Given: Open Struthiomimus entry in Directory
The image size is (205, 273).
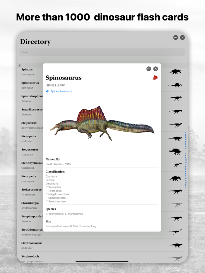Looking at the screenshot, I should (x=102, y=232).
